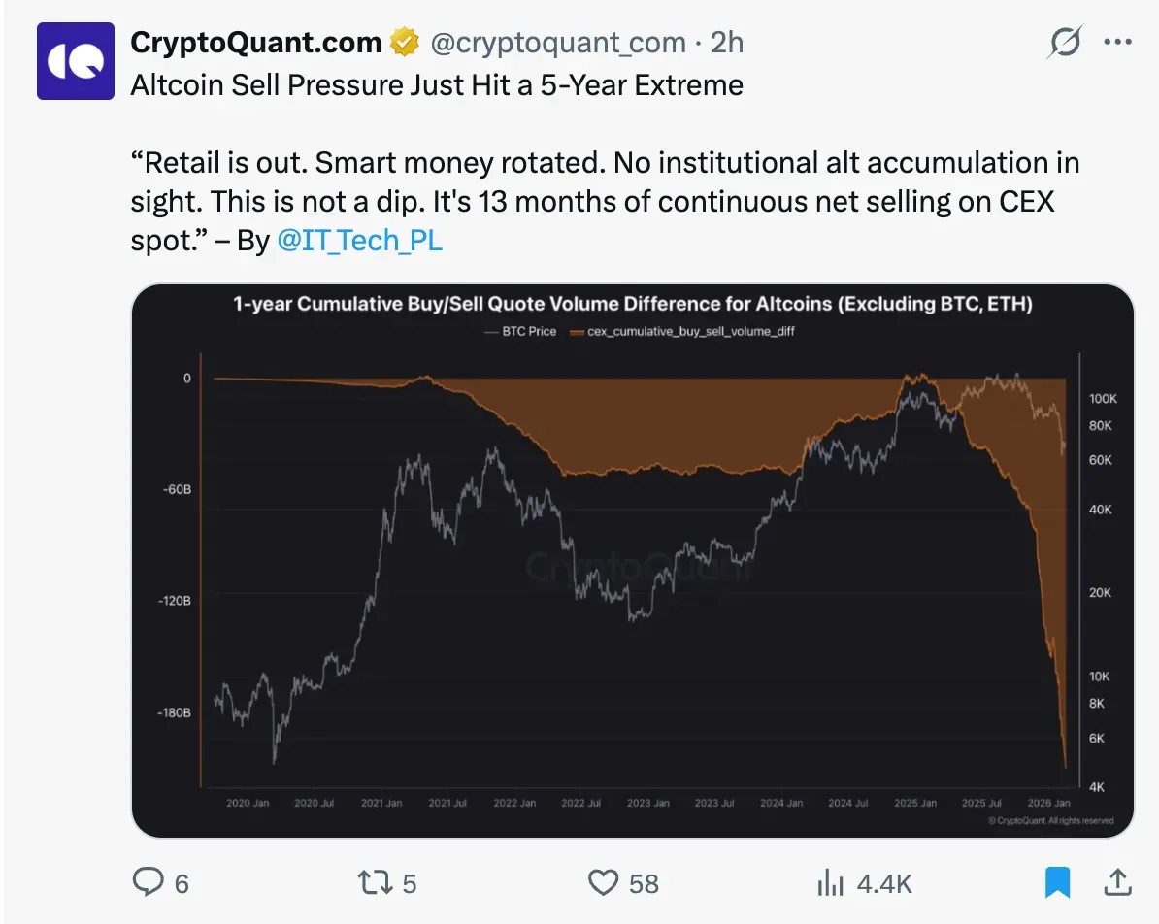1159x924 pixels.
Task: Reply to the CryptoQuant post
Action: point(149,883)
